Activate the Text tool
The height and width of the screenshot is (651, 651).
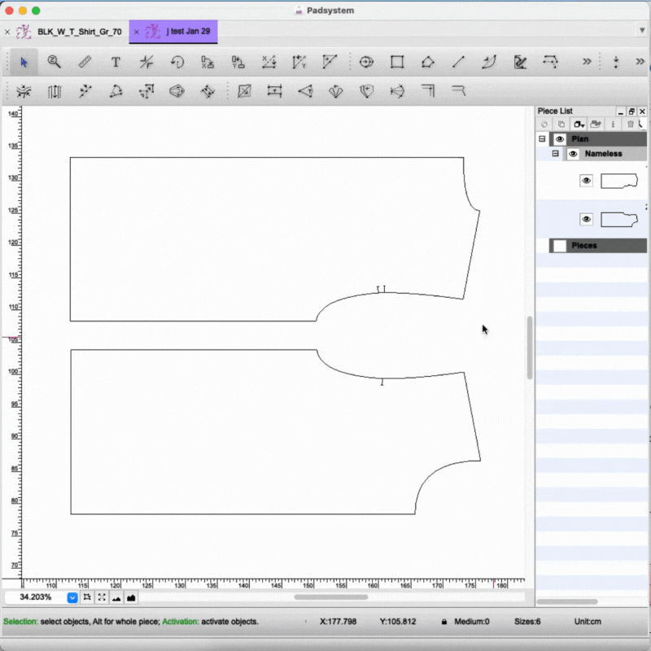(116, 63)
